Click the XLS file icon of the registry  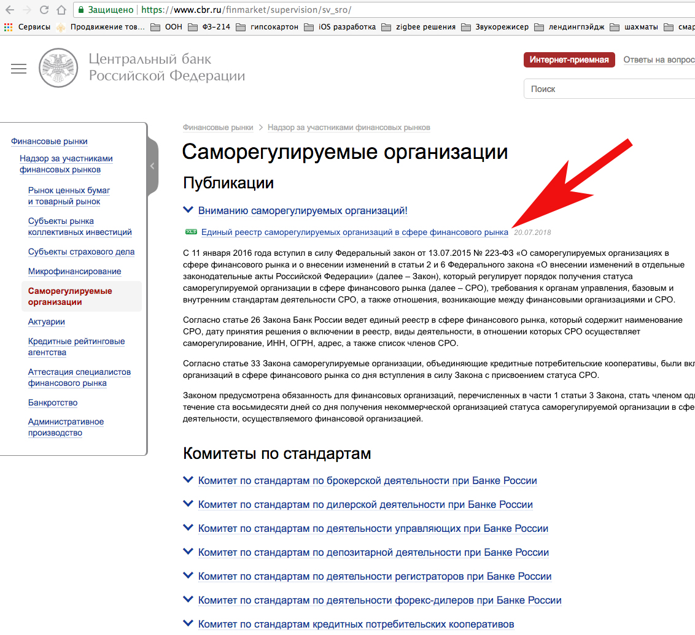[191, 231]
